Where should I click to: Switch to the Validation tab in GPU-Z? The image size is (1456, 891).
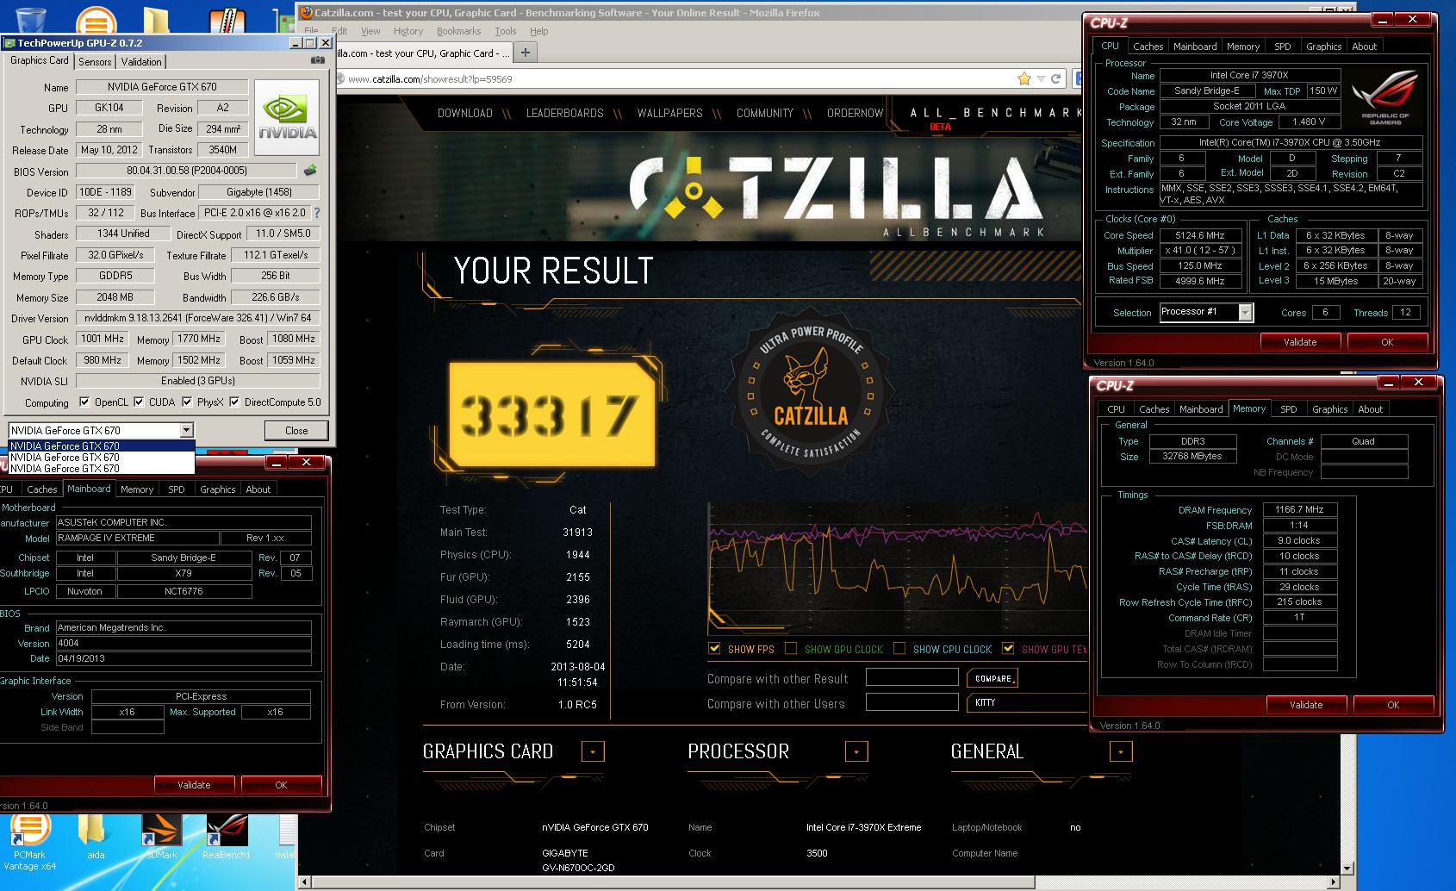141,62
